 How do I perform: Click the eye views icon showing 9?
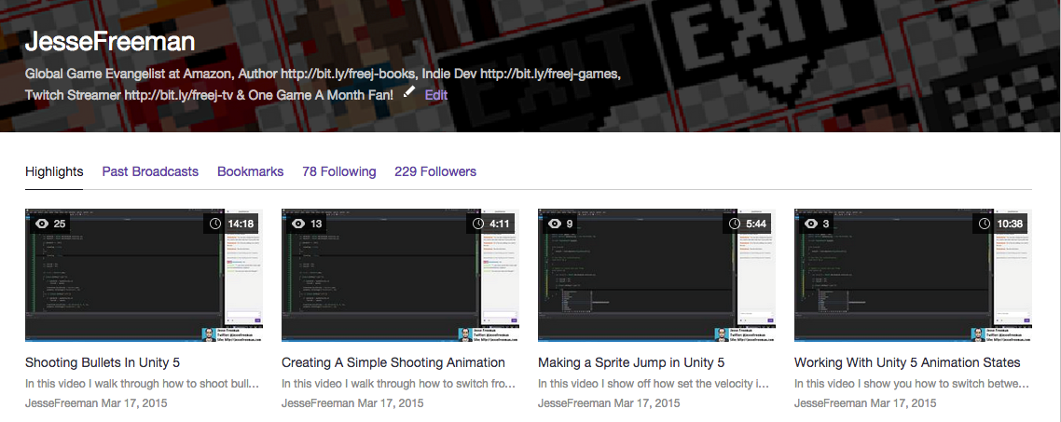tap(555, 224)
